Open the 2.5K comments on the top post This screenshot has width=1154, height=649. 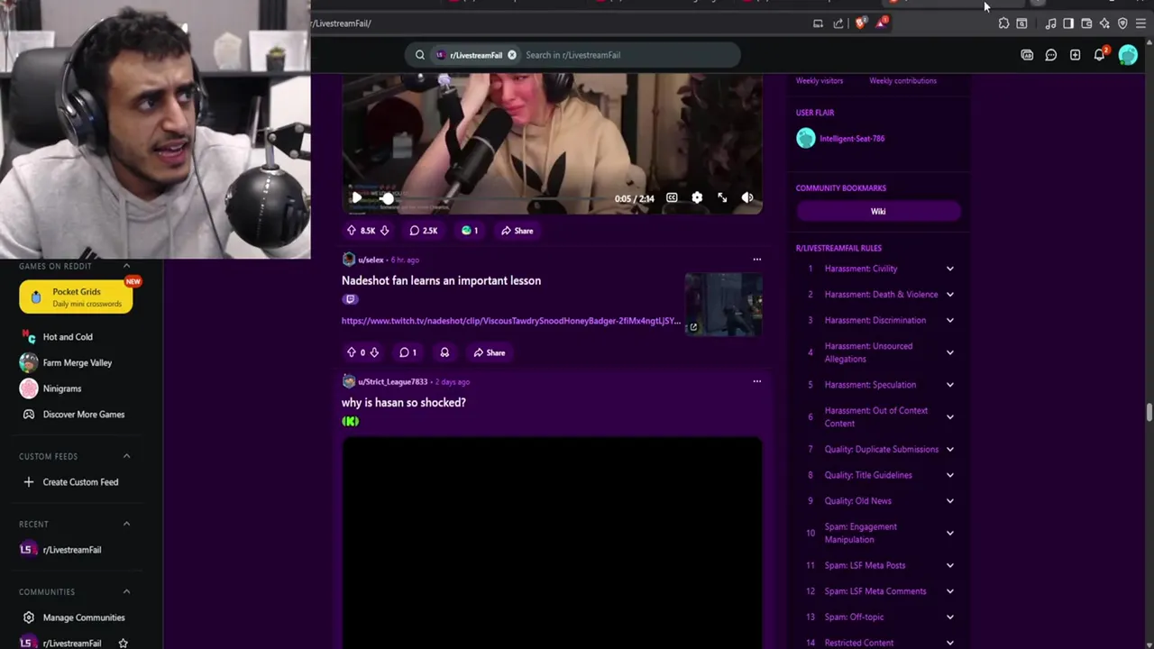coord(424,231)
